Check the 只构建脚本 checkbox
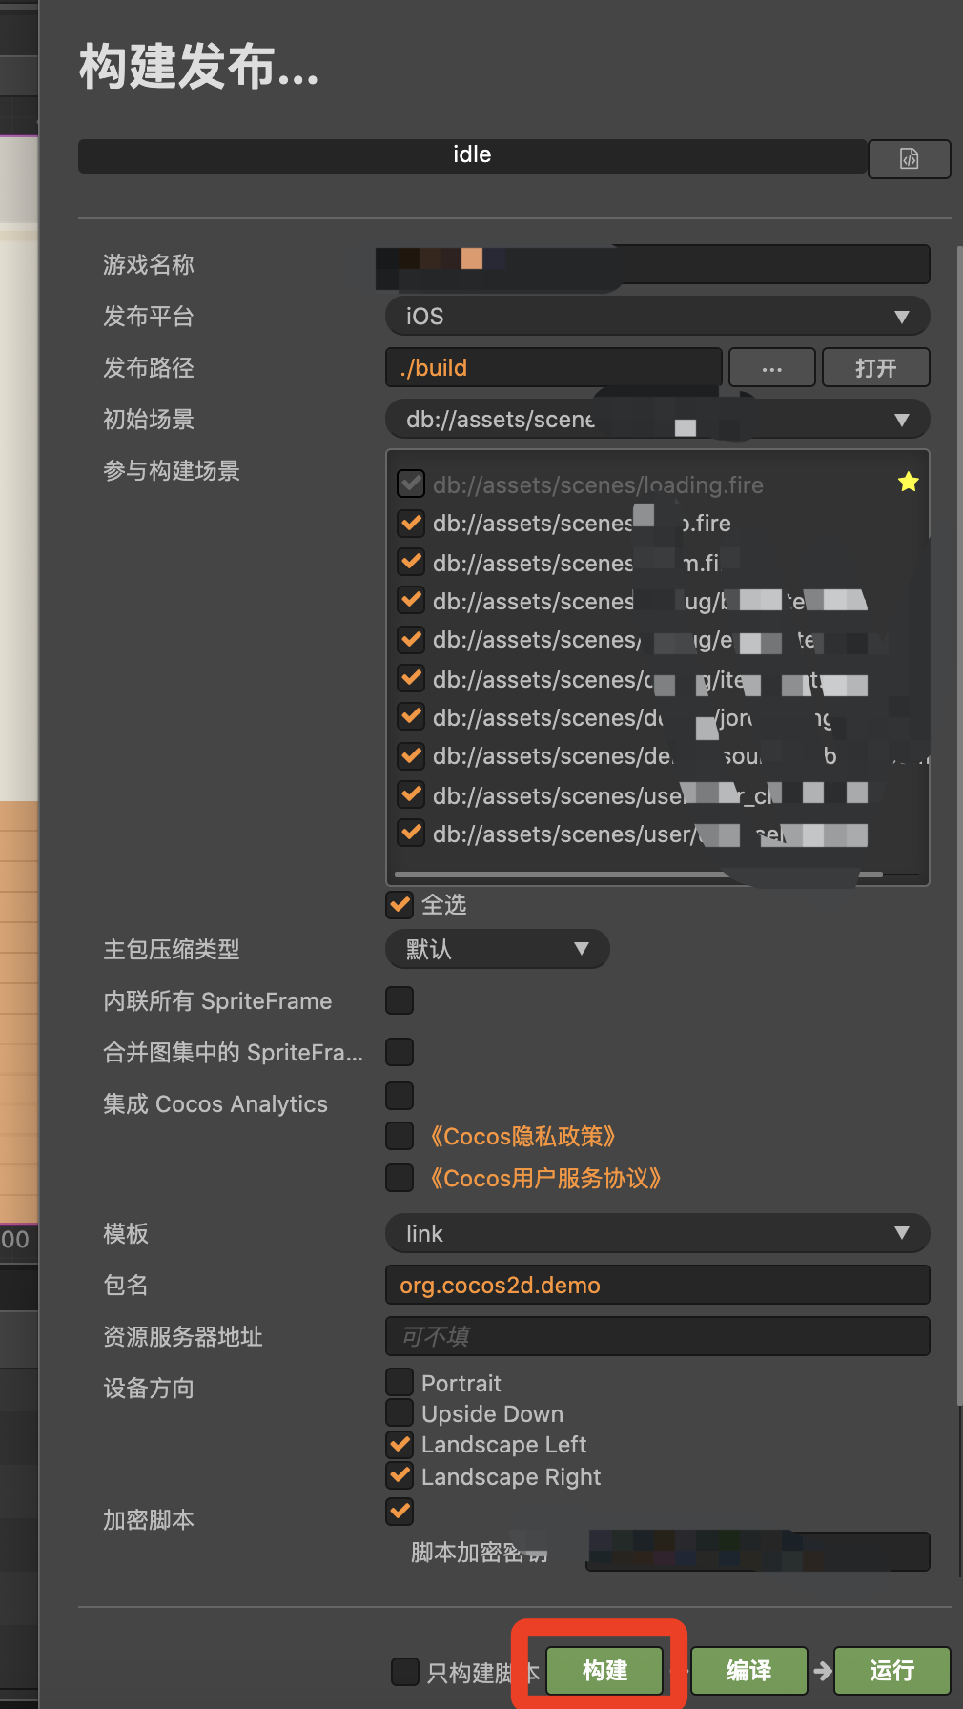Screen dimensions: 963x1709 pyautogui.click(x=405, y=1671)
